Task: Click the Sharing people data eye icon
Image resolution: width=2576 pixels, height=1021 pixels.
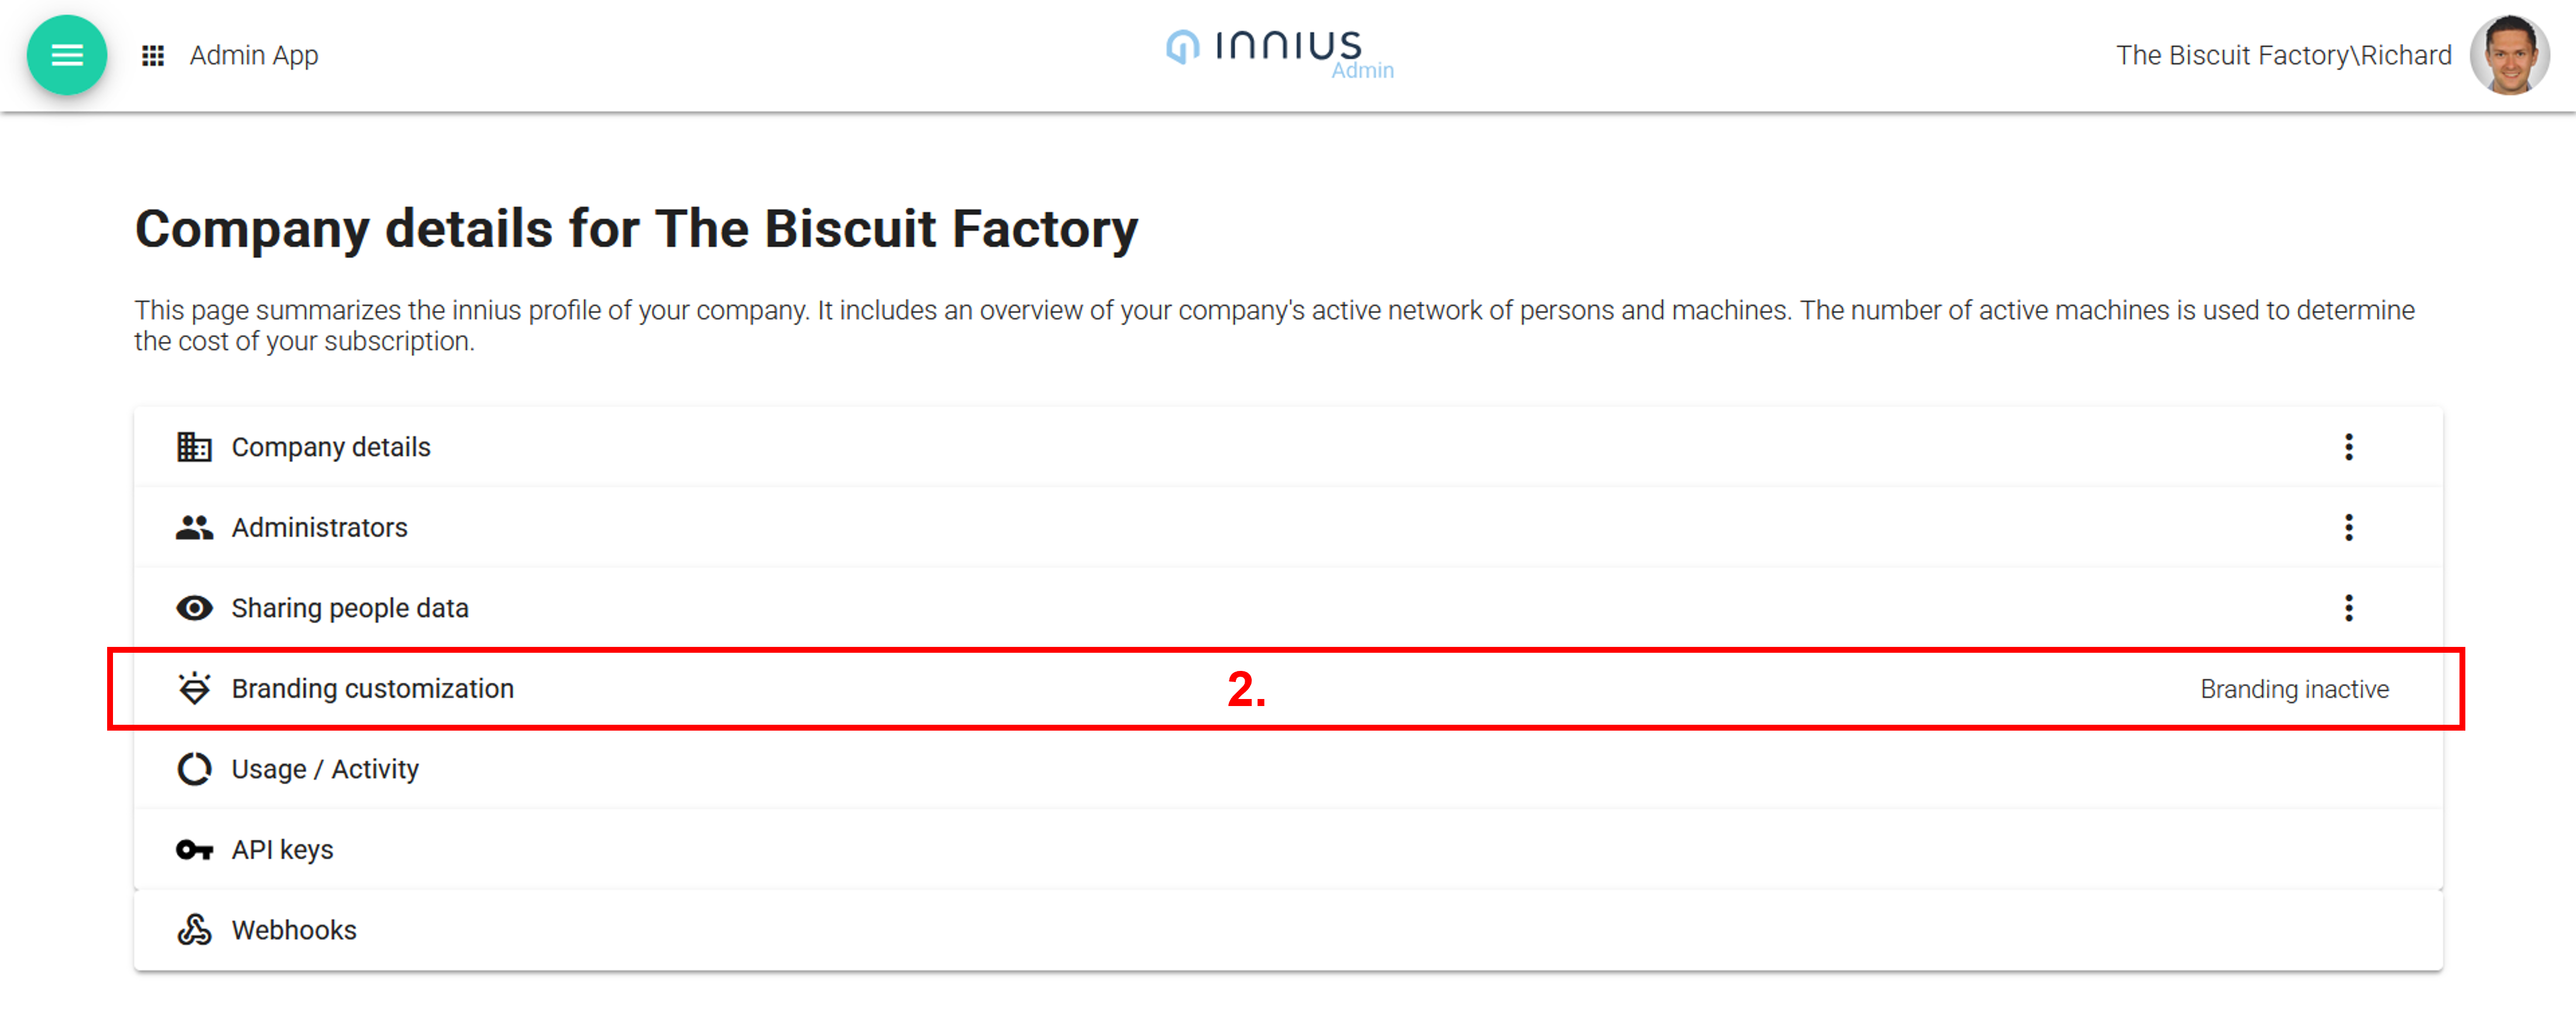Action: tap(194, 608)
